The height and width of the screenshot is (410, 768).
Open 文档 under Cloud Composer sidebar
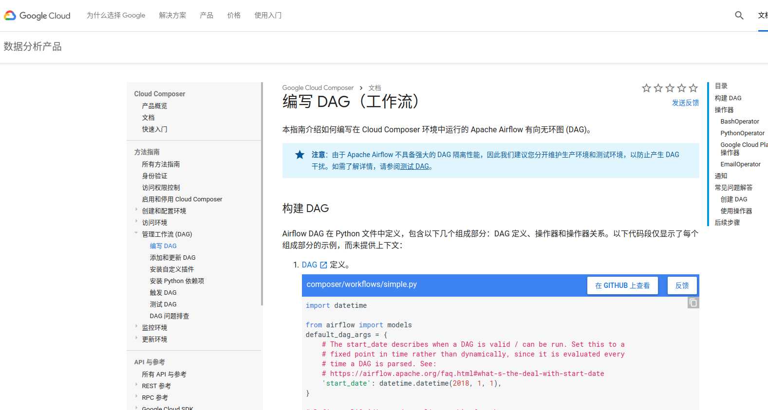(148, 118)
